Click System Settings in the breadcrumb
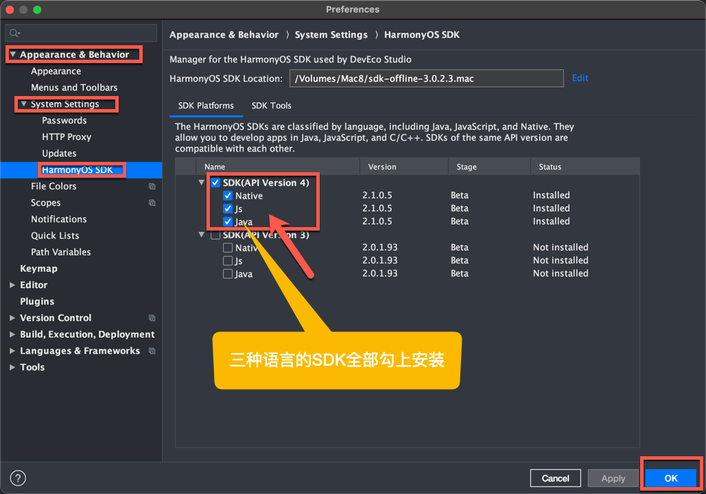This screenshot has width=706, height=494. (331, 35)
